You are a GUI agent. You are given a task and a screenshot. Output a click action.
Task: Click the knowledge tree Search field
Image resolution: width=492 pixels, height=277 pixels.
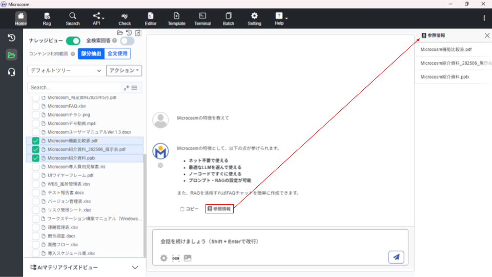[75, 88]
